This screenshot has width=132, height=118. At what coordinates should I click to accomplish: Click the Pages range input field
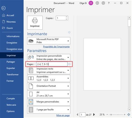52,64
